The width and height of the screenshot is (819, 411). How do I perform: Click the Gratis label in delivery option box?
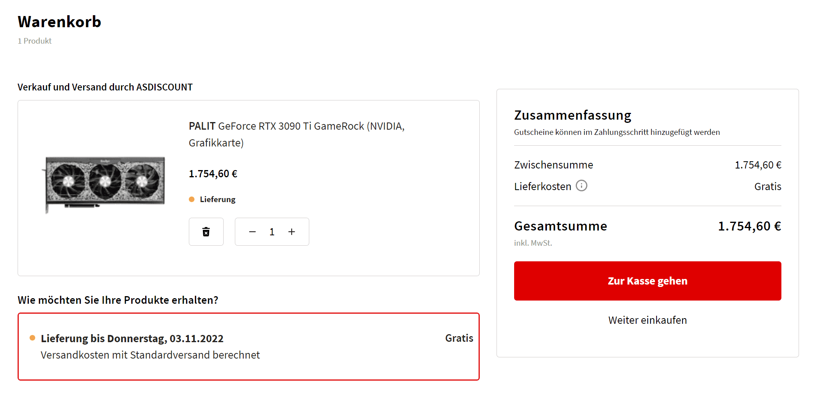coord(459,338)
